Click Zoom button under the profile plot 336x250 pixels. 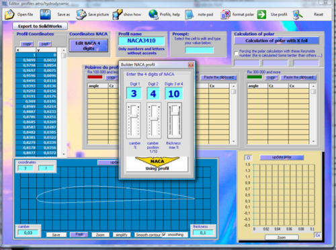pos(100,235)
